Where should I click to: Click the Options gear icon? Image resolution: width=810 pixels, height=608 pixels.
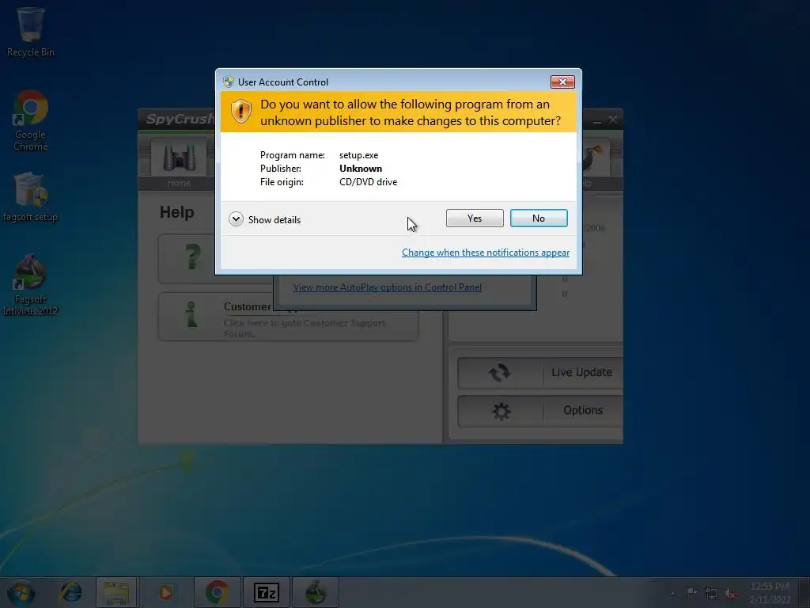pyautogui.click(x=501, y=411)
